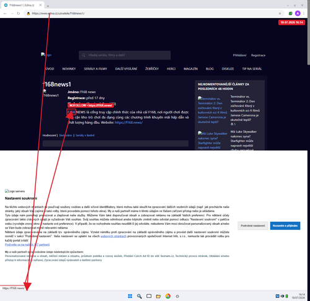310x301 pixels.
Task: Open the Windows Start menu
Action: 130,296
